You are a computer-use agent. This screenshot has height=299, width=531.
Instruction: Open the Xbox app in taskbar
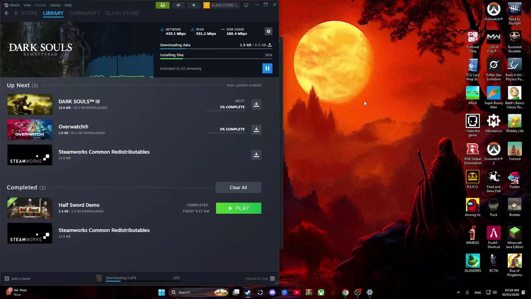tap(321, 292)
